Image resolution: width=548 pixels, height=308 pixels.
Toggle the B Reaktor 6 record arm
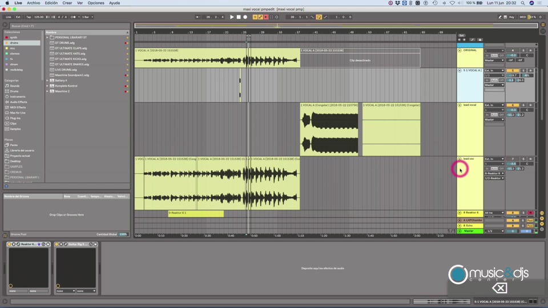pyautogui.click(x=530, y=213)
